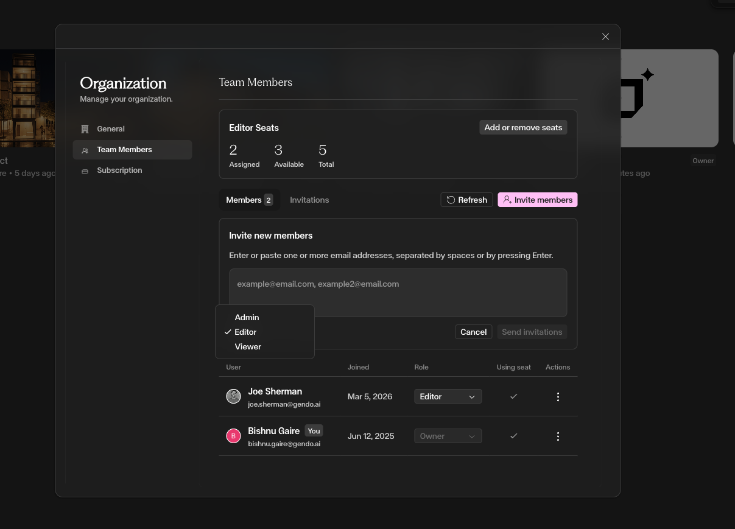Click the card icon beside Subscription
Image resolution: width=735 pixels, height=529 pixels.
click(85, 171)
